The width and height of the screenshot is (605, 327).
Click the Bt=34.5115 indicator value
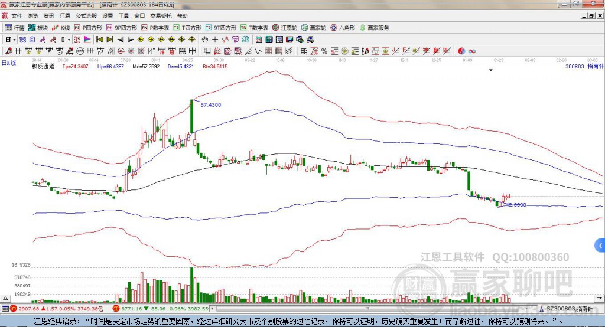point(215,66)
